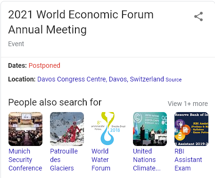Image resolution: width=215 pixels, height=178 pixels.
Task: Click RBI Assistant Exam text link
Action: pos(188,160)
